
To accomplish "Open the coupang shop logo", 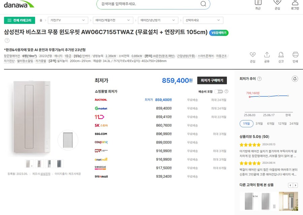I will point(101,142).
